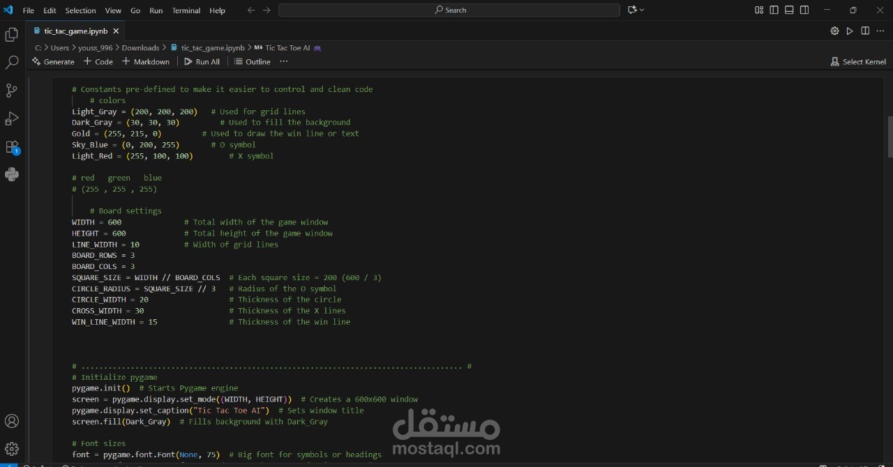893x467 pixels.
Task: Toggle the secondary side bar
Action: (x=805, y=10)
